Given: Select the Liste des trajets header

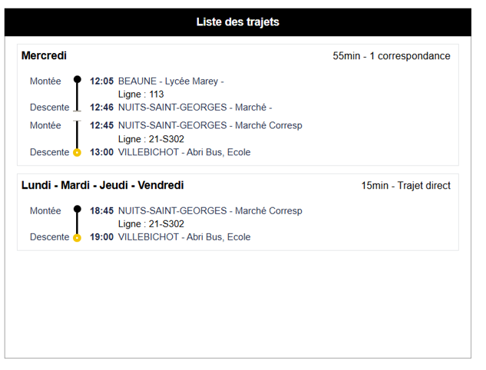Looking at the screenshot, I should [x=238, y=22].
